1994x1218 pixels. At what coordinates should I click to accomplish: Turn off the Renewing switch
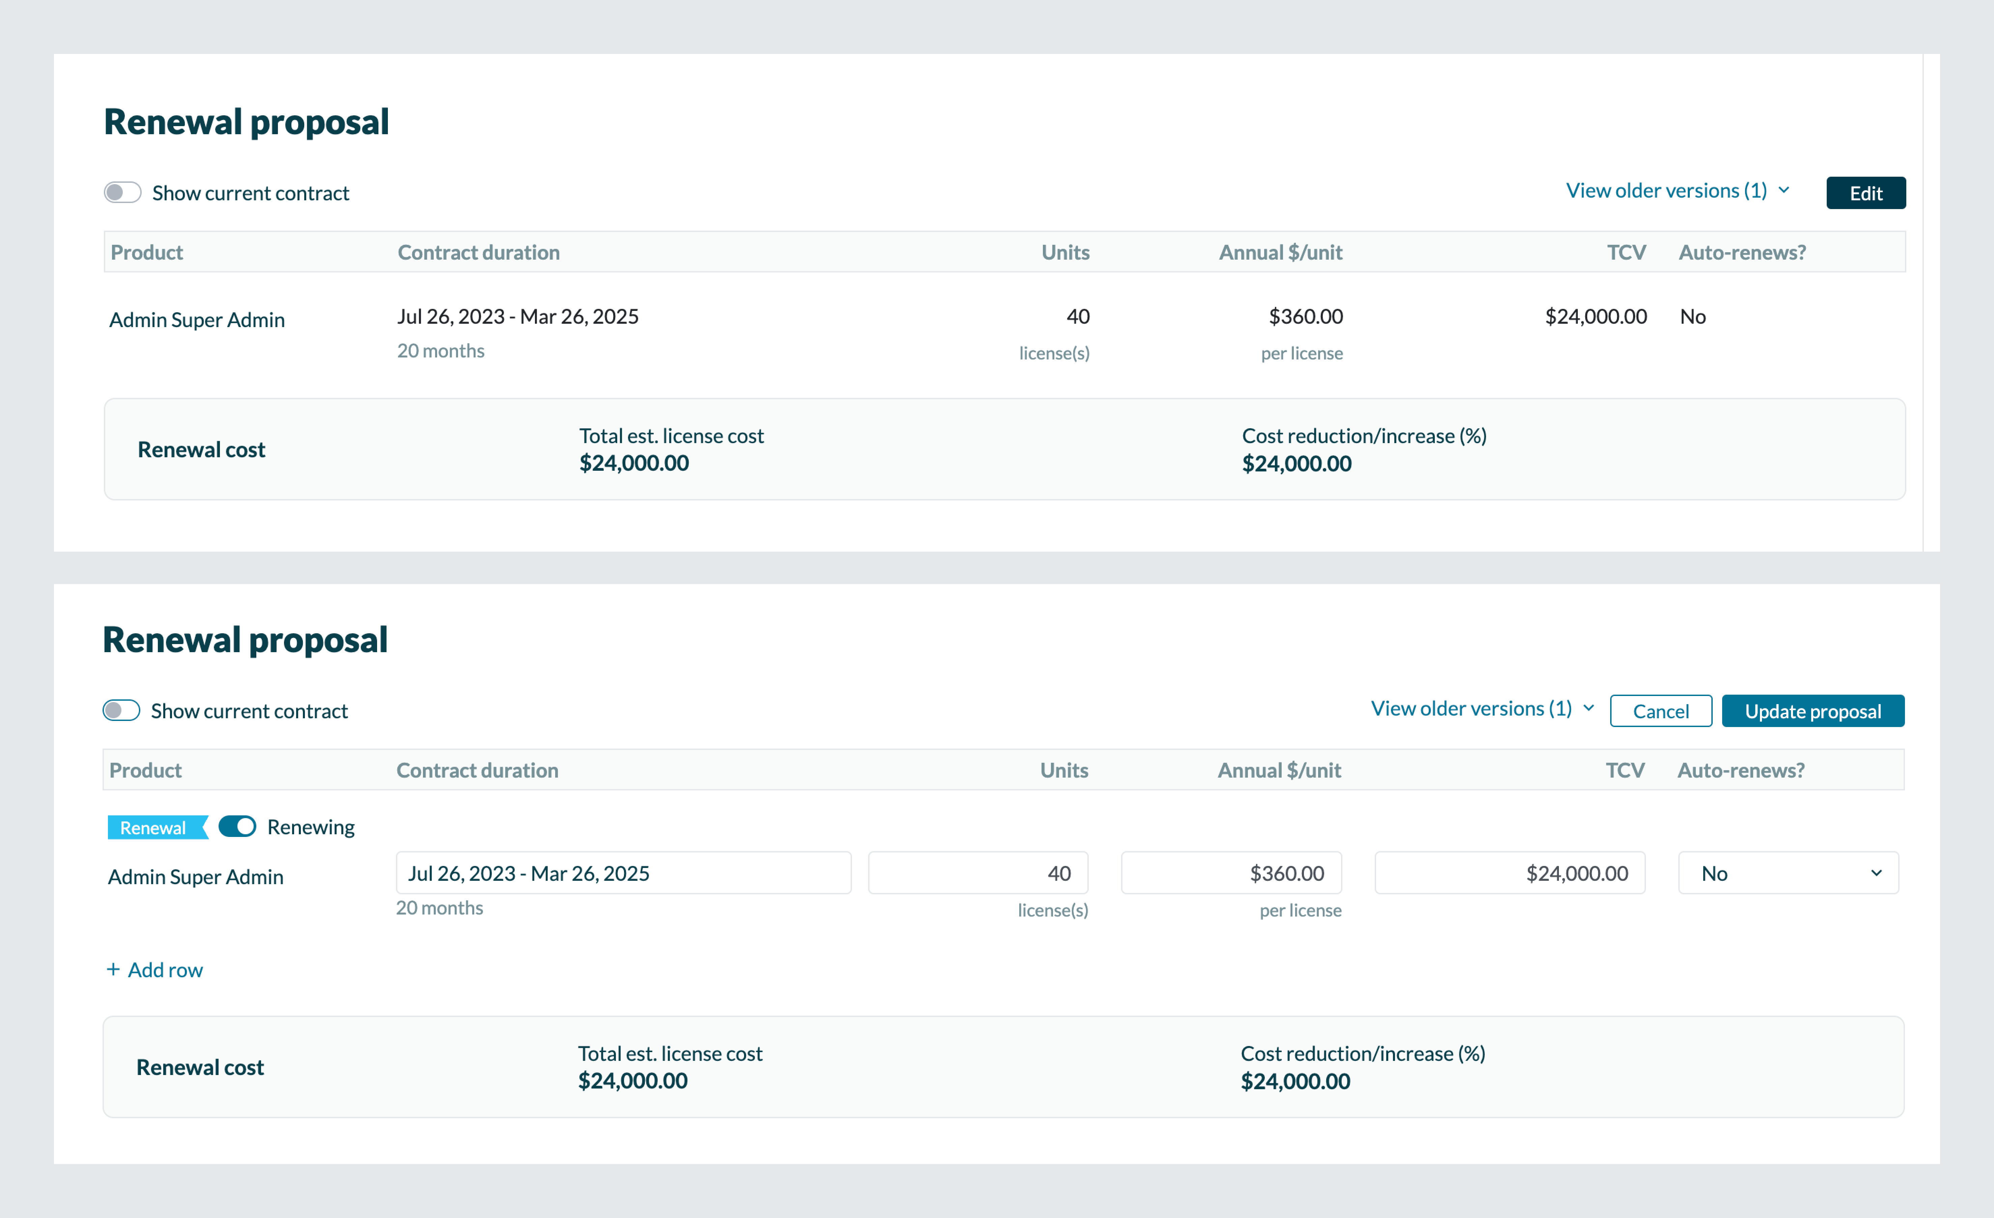(x=237, y=826)
